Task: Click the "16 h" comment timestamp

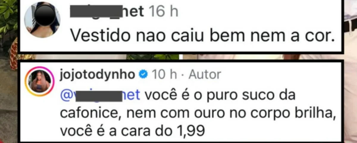Action: [x=163, y=12]
